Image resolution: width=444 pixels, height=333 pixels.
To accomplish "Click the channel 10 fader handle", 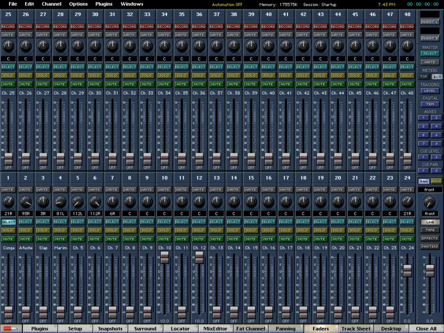I will [x=164, y=257].
